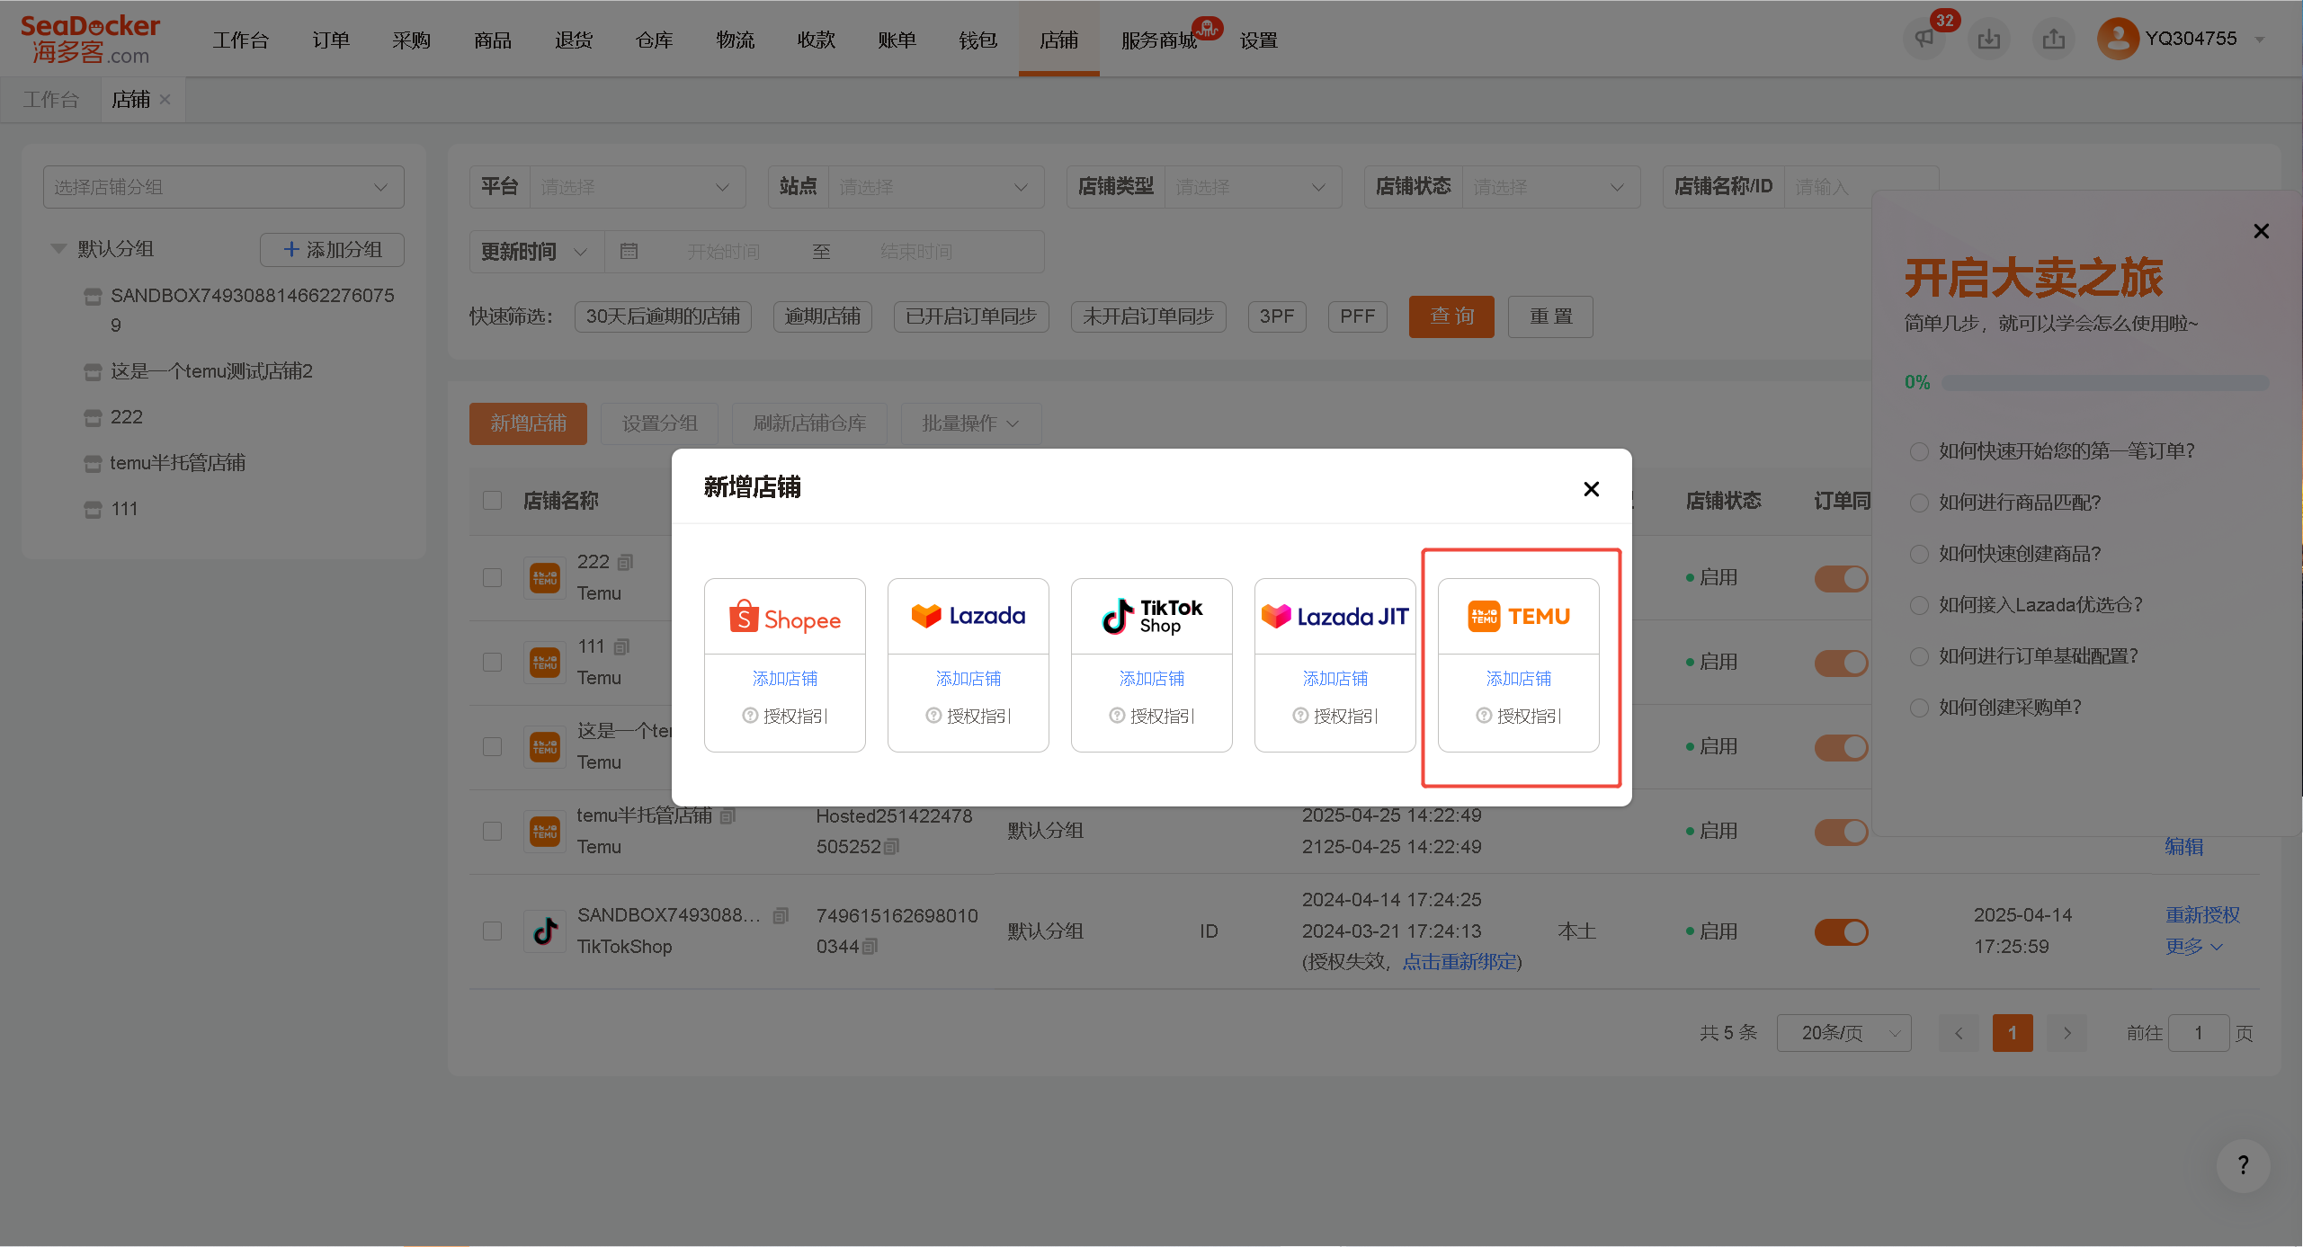Click the 点击重新绑定 link
Viewport: 2303px width, 1247px height.
[x=1459, y=961]
